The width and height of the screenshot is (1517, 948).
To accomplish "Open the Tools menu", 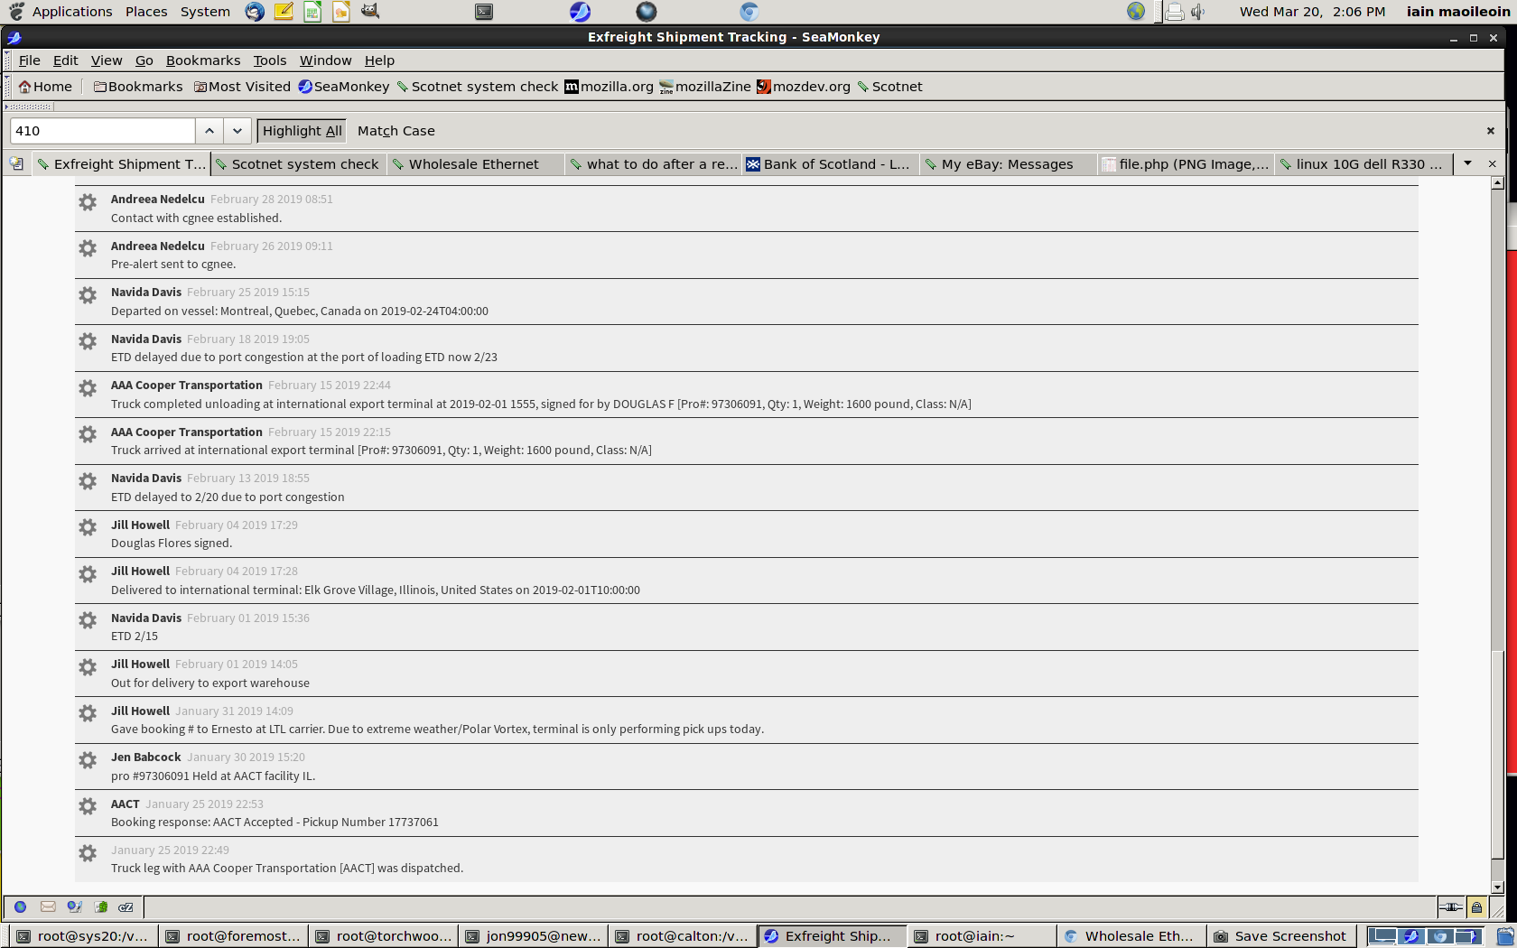I will 270,60.
